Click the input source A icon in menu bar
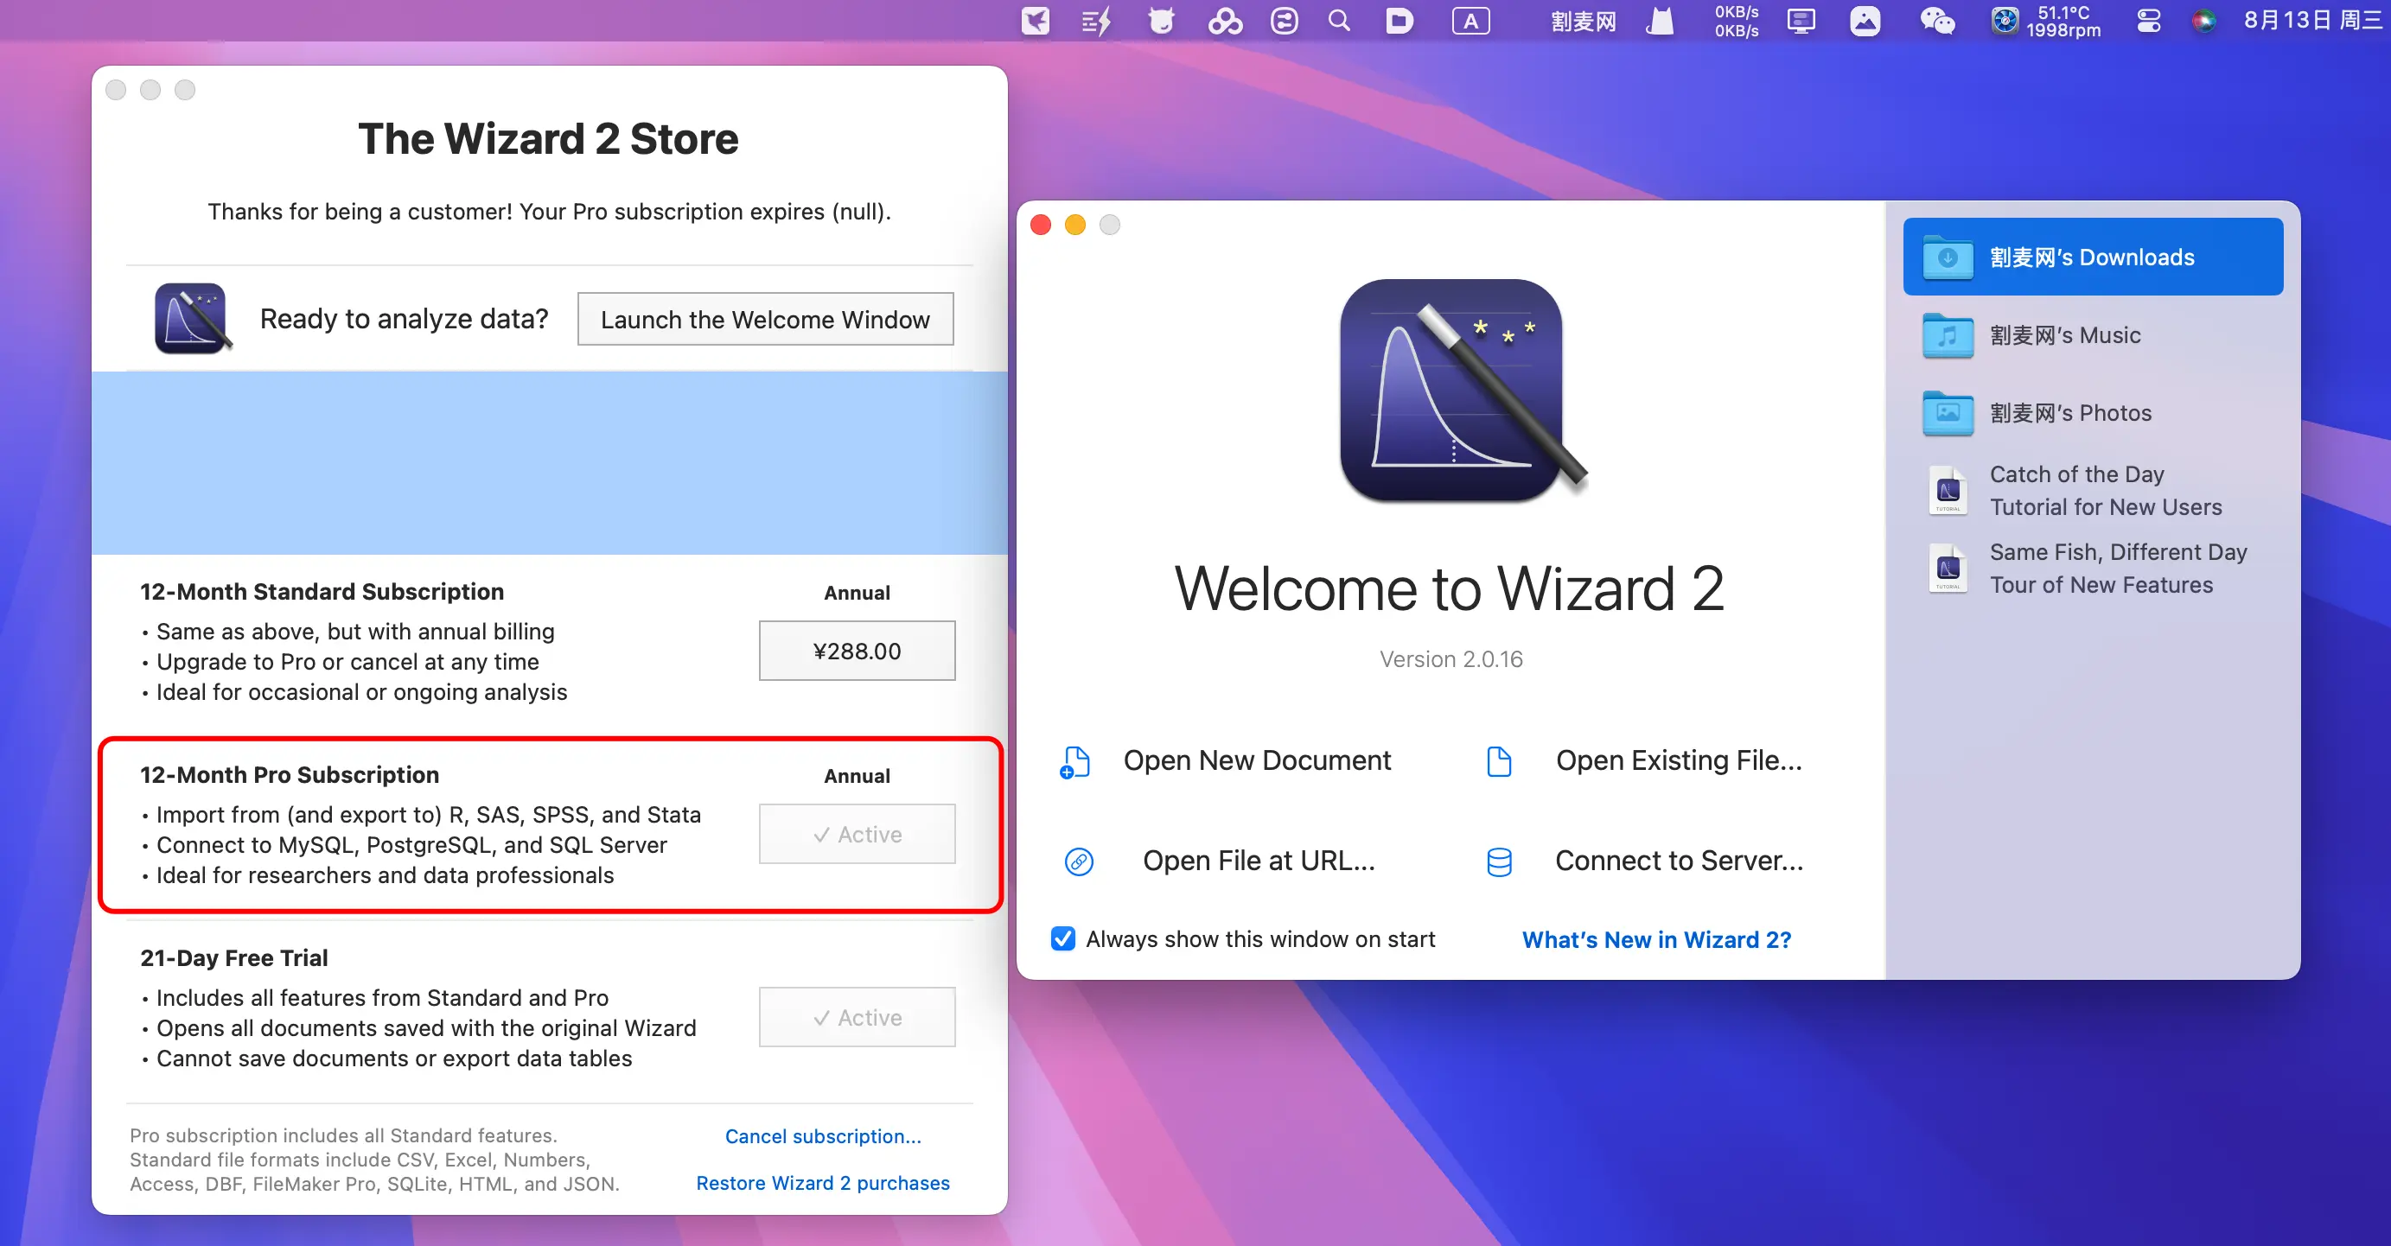 1470,21
